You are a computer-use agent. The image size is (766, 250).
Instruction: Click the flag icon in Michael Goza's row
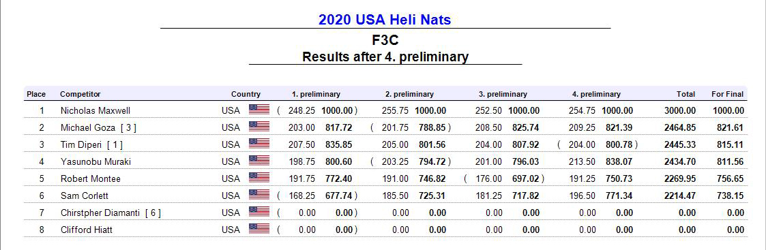point(259,127)
